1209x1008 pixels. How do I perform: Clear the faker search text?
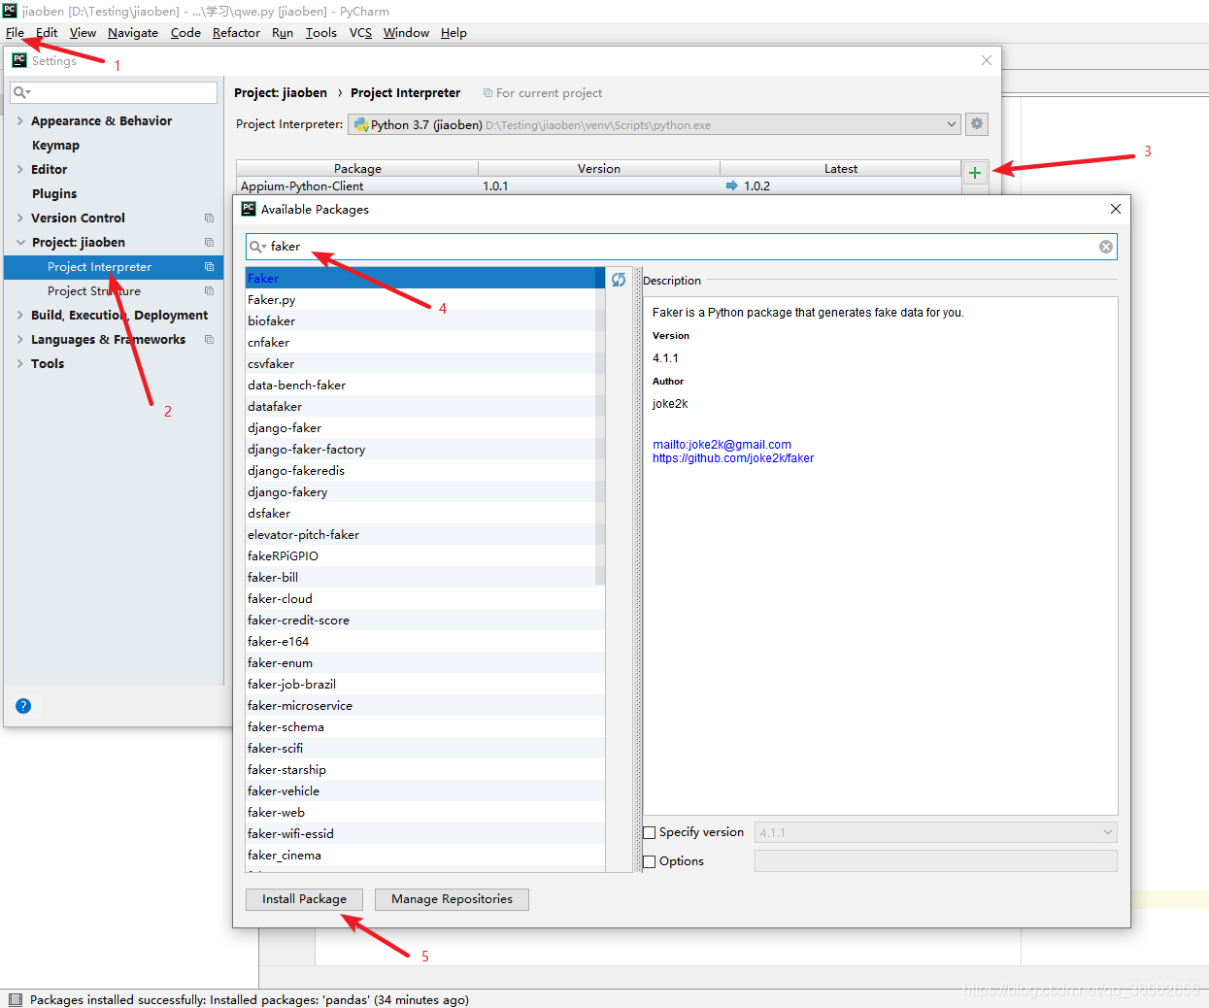tap(1106, 247)
